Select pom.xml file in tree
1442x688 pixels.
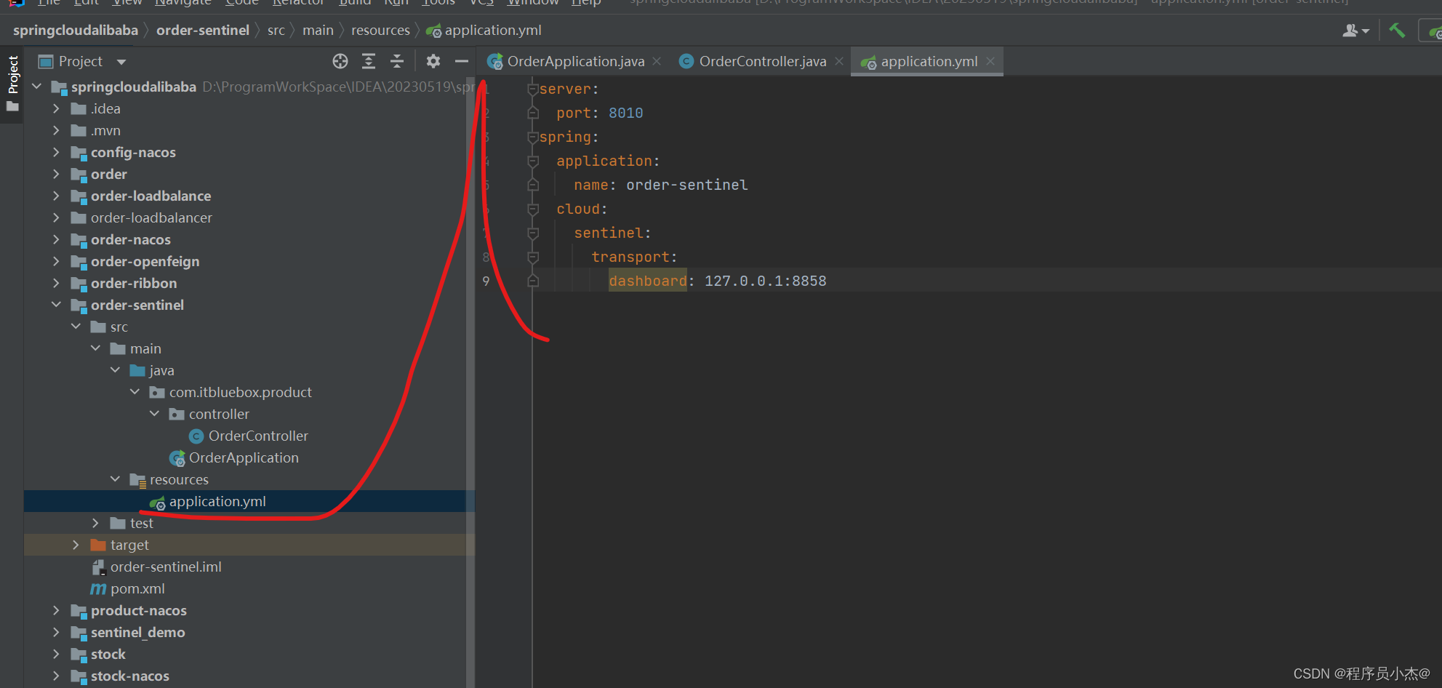tap(137, 588)
